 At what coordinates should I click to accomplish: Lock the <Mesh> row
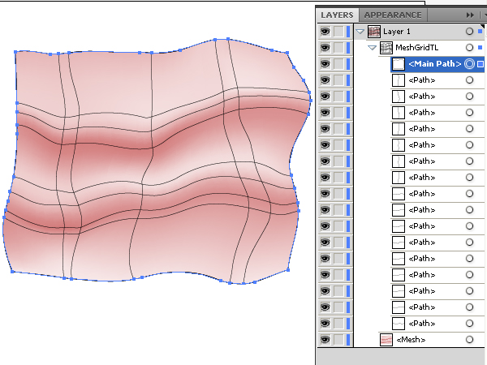[x=338, y=339]
